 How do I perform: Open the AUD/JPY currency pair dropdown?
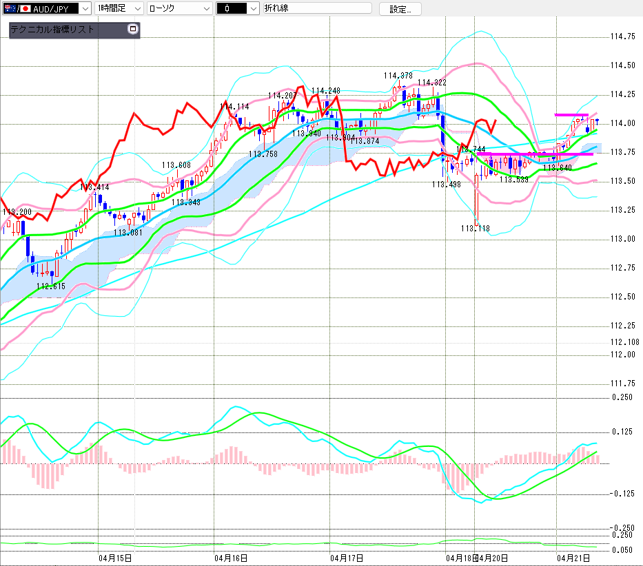[x=84, y=9]
